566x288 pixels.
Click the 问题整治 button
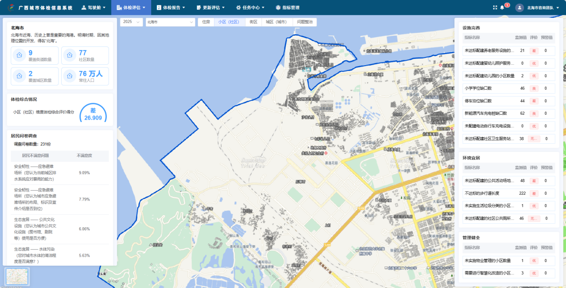click(305, 22)
